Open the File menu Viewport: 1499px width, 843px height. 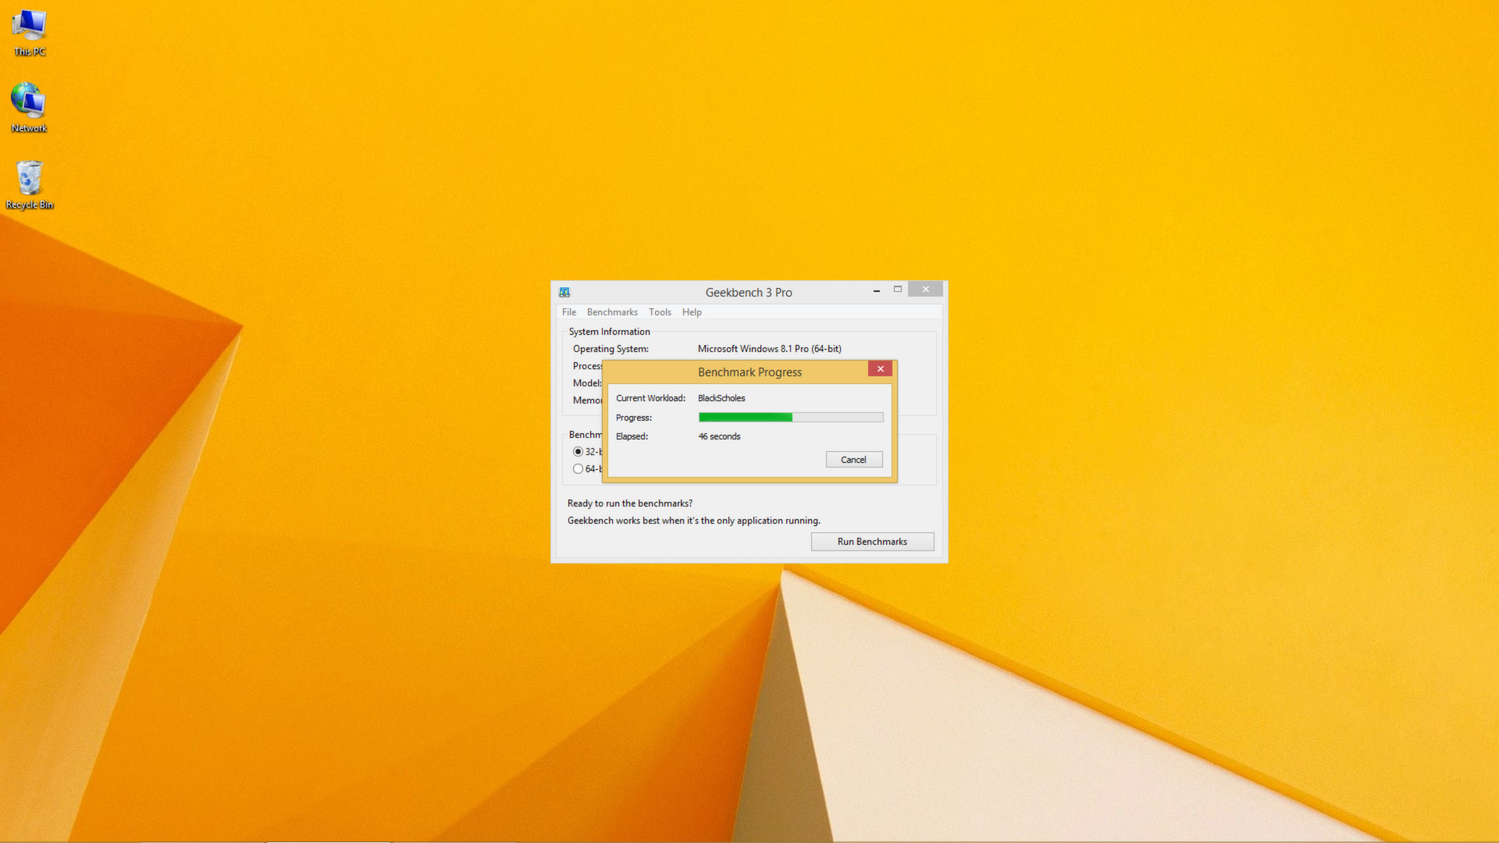pyautogui.click(x=568, y=311)
